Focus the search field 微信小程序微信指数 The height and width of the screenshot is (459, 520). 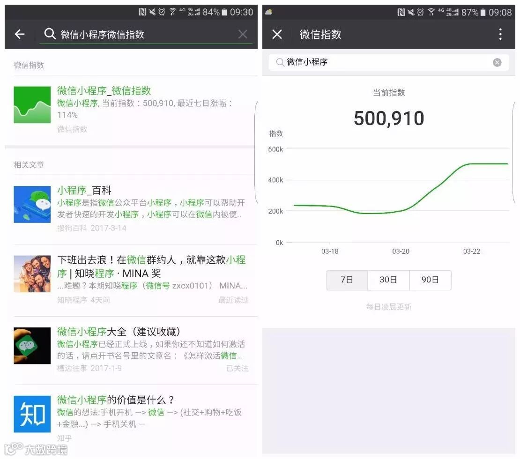[146, 34]
